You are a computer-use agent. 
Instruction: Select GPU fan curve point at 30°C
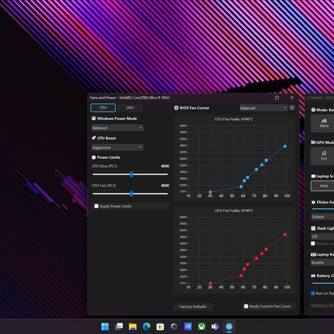(210, 283)
